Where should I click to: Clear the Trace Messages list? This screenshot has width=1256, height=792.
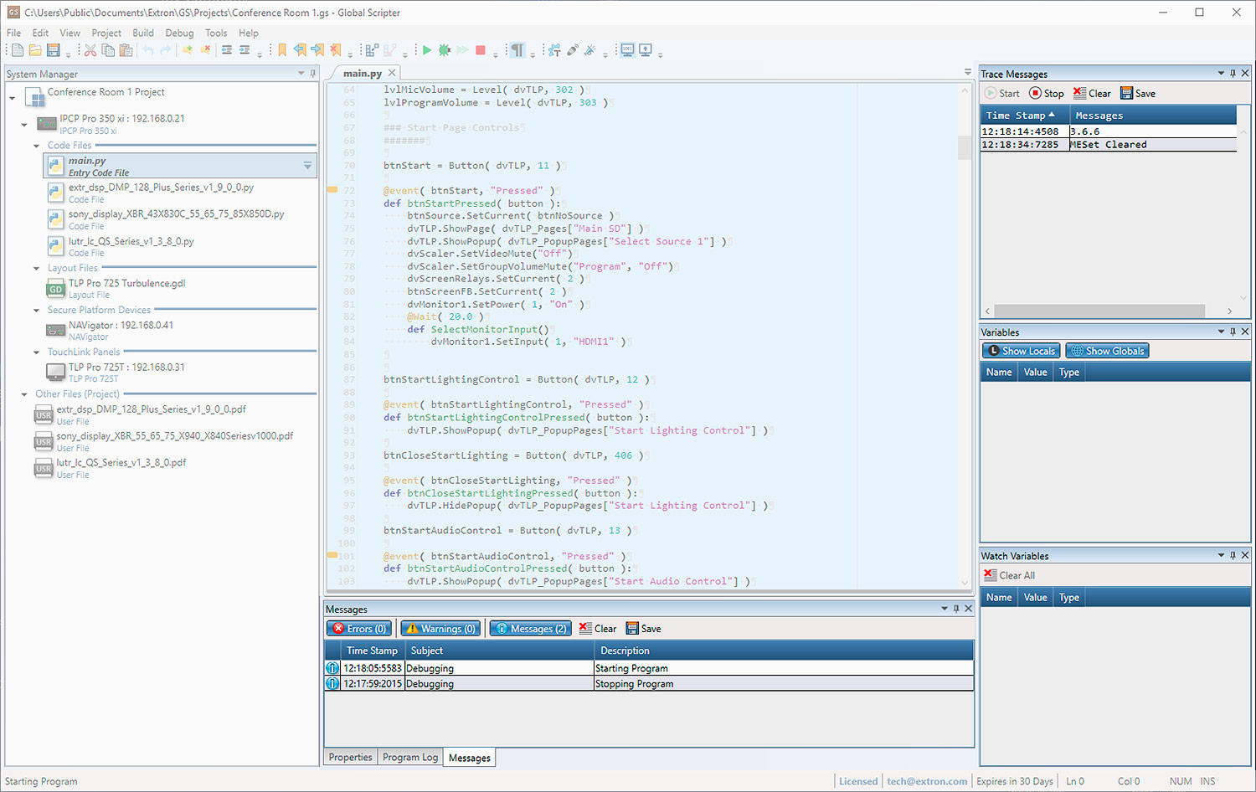point(1092,94)
